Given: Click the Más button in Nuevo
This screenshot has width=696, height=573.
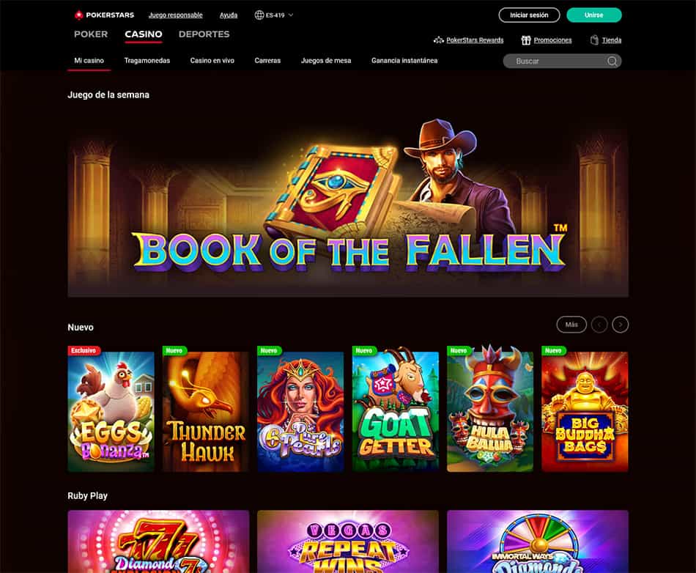Looking at the screenshot, I should [x=571, y=325].
